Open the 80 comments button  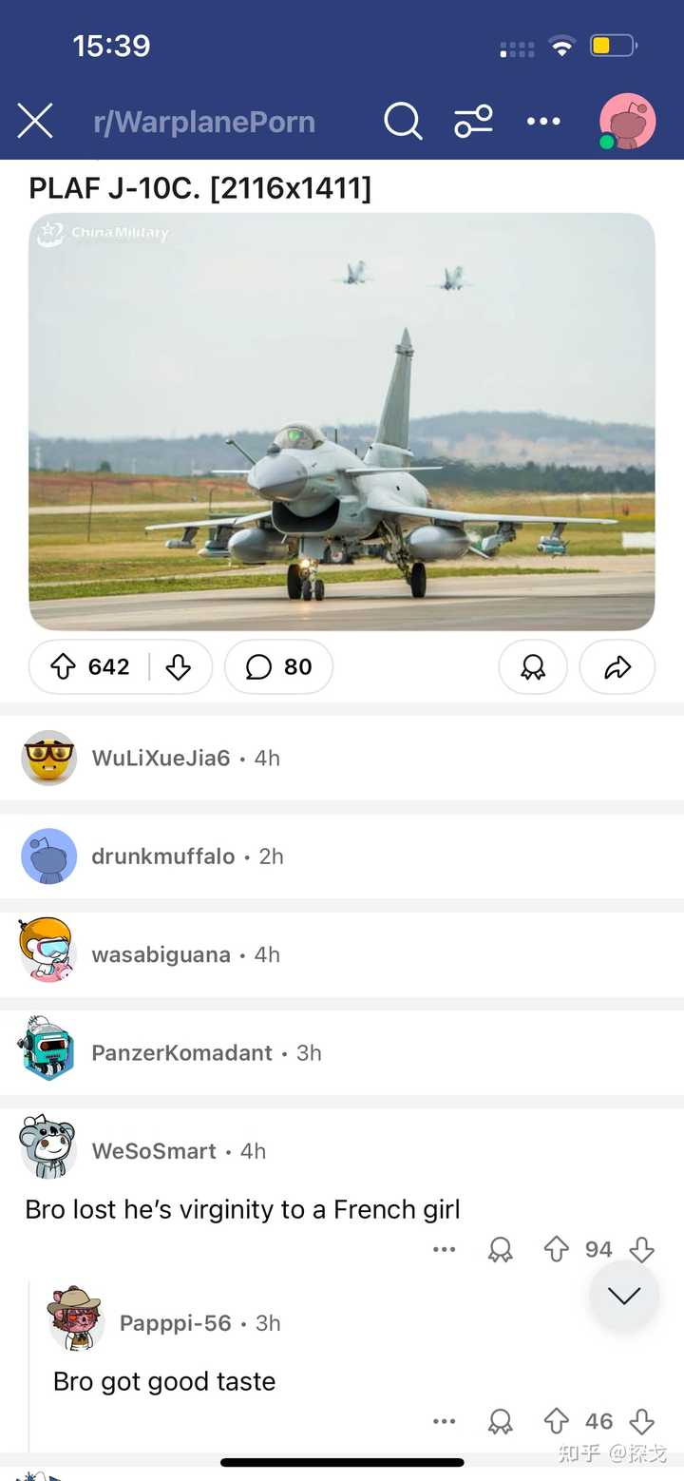pos(279,667)
